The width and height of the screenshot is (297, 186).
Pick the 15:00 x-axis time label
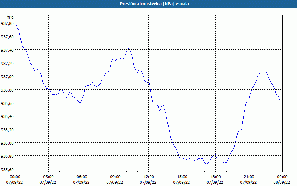pos(182,177)
